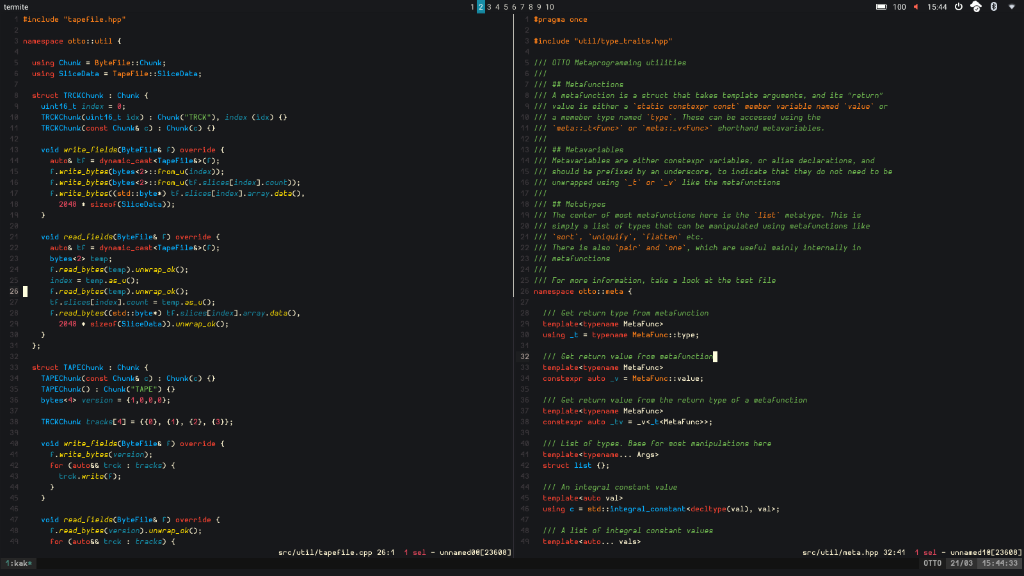Click the red muted volume icon

916,7
